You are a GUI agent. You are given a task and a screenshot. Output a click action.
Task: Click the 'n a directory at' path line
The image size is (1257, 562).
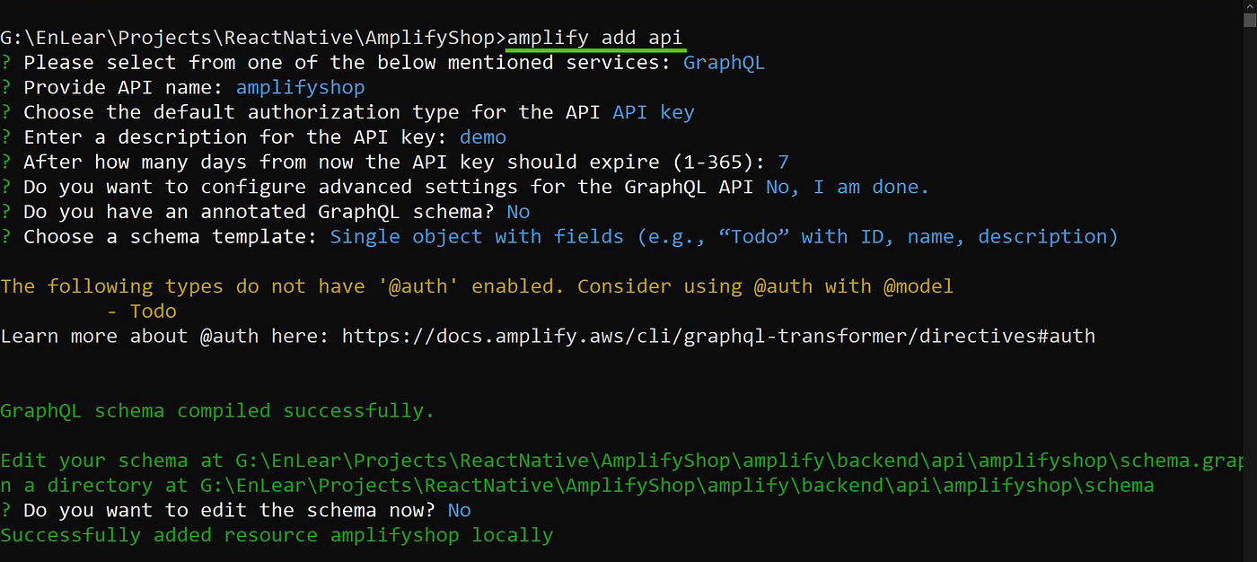576,486
